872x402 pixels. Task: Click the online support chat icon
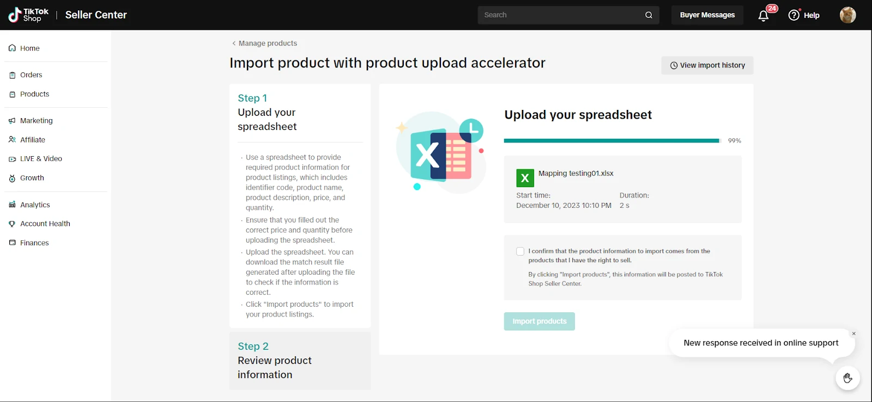click(x=847, y=378)
